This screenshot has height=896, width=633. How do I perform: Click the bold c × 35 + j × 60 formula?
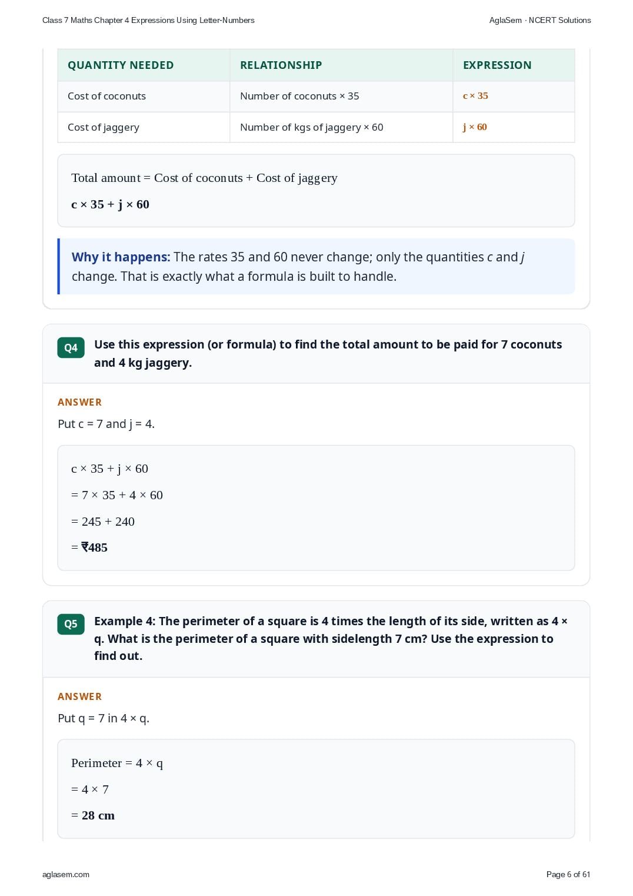(110, 204)
